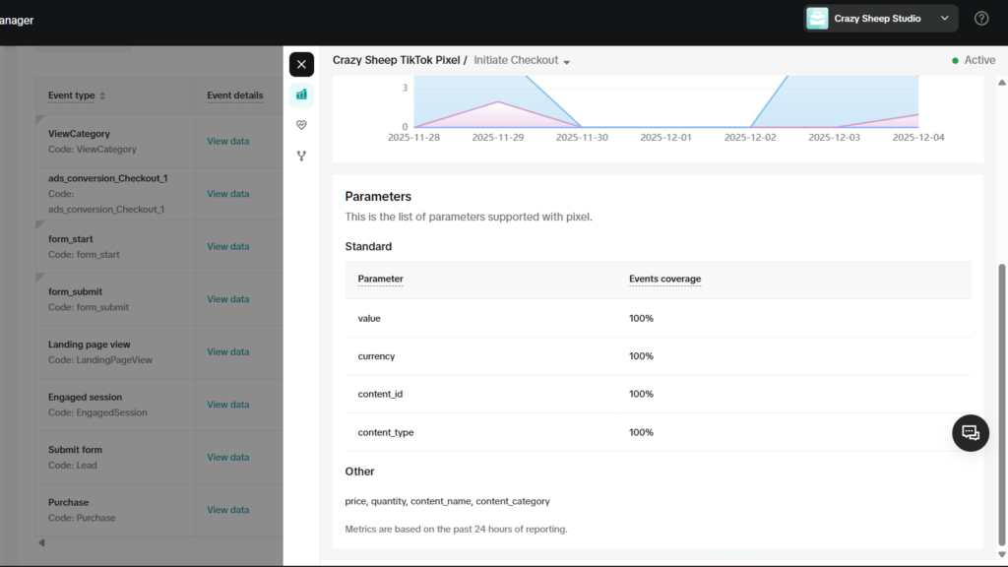Sort the table by Event type arrows
The image size is (1008, 567).
pyautogui.click(x=102, y=96)
